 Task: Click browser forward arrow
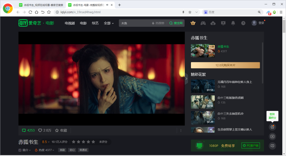(24, 12)
